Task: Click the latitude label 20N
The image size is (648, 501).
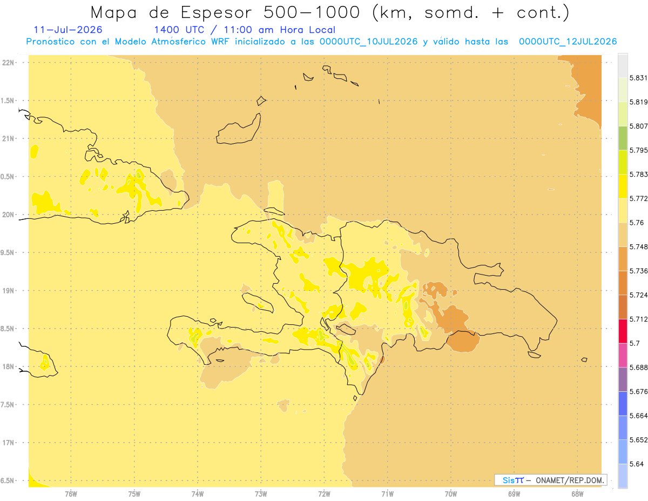Action: (9, 215)
